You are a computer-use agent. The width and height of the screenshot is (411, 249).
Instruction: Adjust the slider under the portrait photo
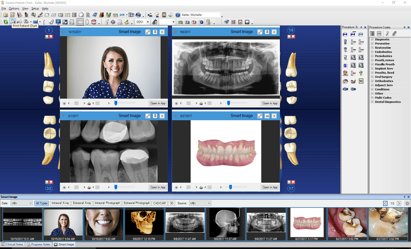point(116,103)
